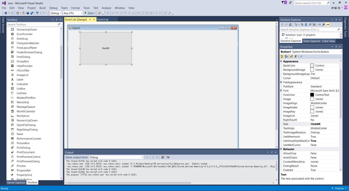Open the Data Sources side tab

pos(3,25)
